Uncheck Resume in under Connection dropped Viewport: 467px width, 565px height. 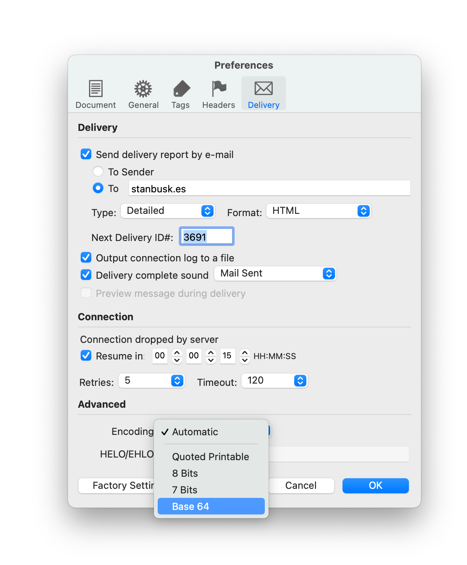tap(86, 355)
